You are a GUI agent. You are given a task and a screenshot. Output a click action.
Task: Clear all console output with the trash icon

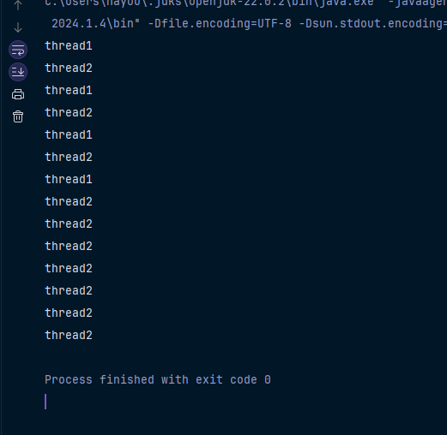tap(18, 116)
